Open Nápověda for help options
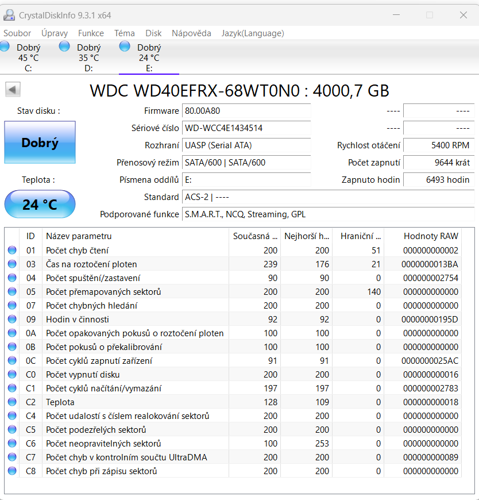Screen dimensions: 479x500 click(191, 33)
